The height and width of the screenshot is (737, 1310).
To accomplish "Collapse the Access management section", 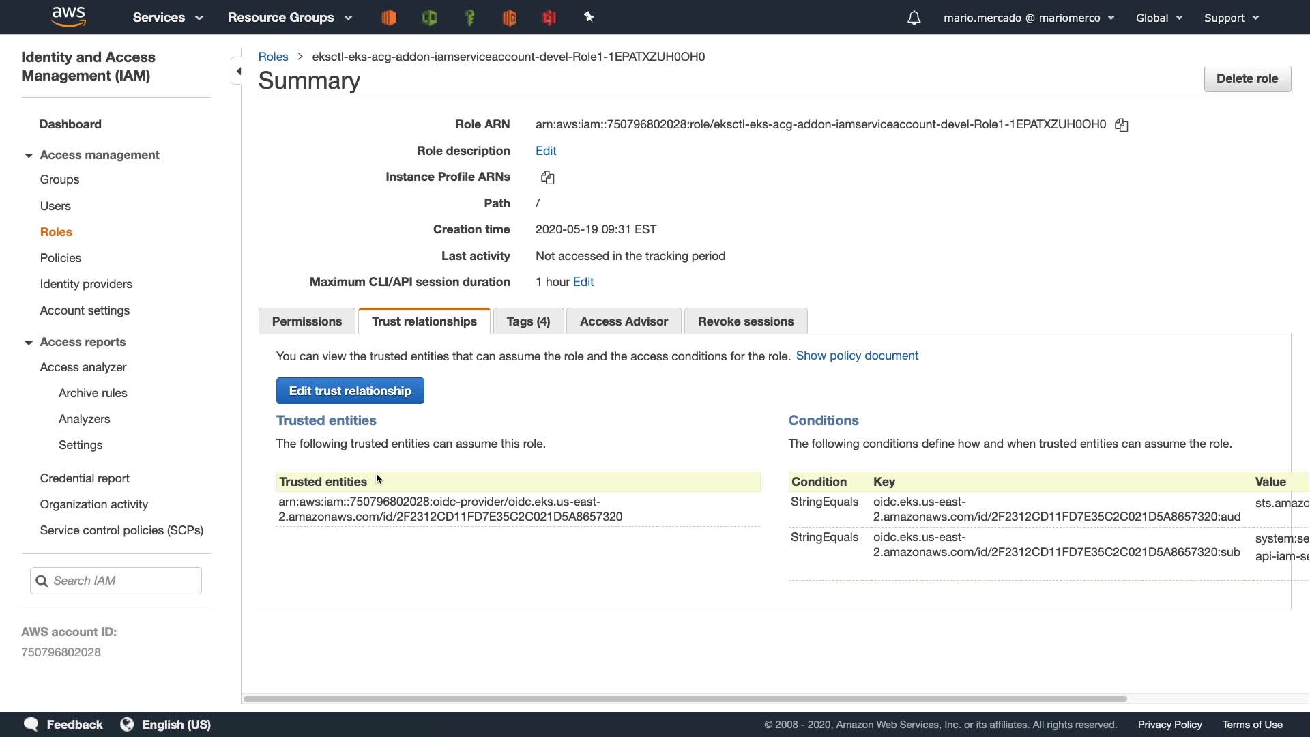I will [29, 156].
